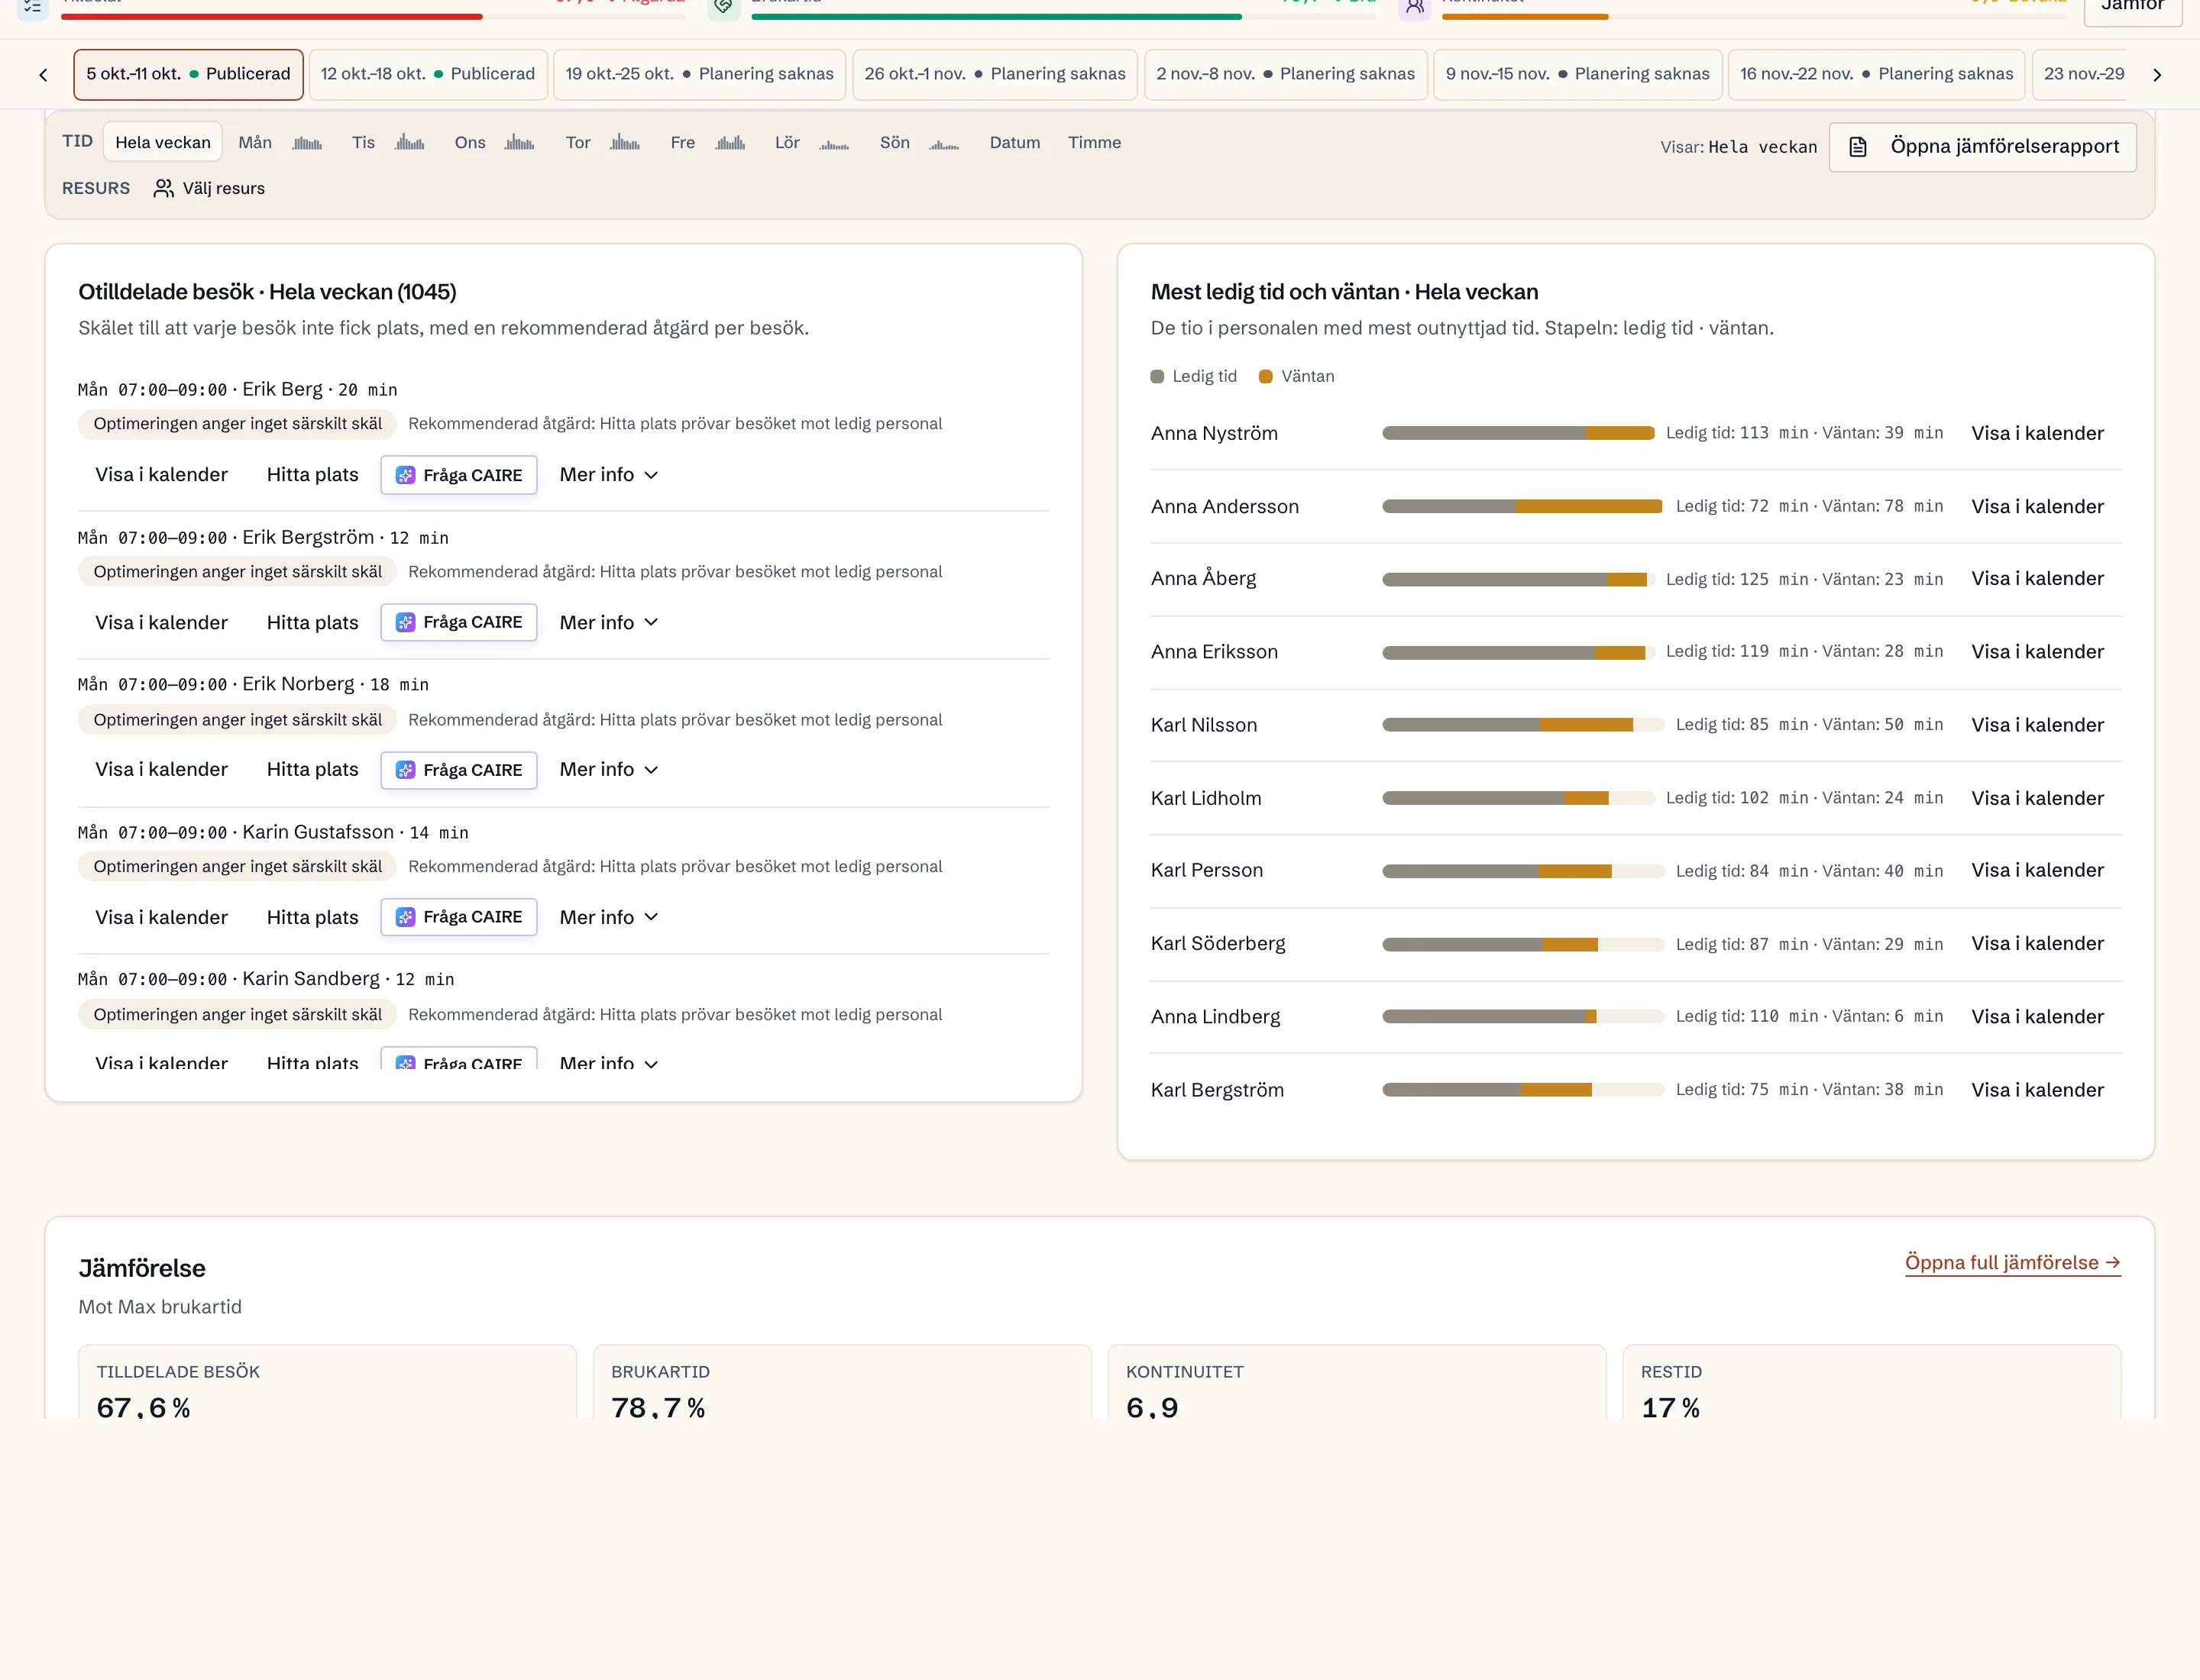Open week 5 okt.–11 okt. Publicerad
Viewport: 2200px width, 1680px height.
pyautogui.click(x=188, y=74)
